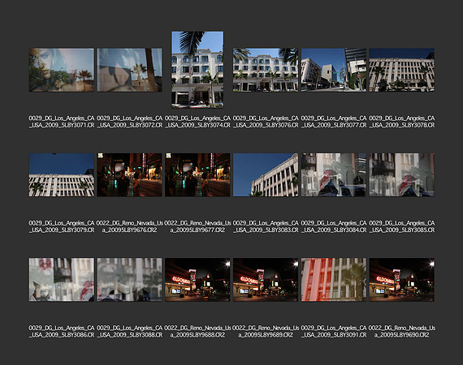463x365 pixels.
Task: Select the thumbnail for image 5L8Y3088
Action: coord(130,280)
